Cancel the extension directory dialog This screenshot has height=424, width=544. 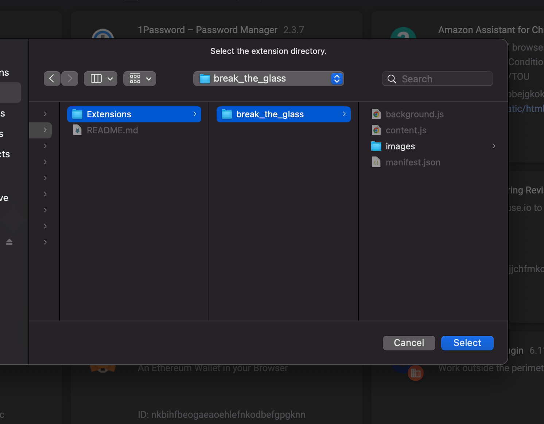click(x=409, y=343)
